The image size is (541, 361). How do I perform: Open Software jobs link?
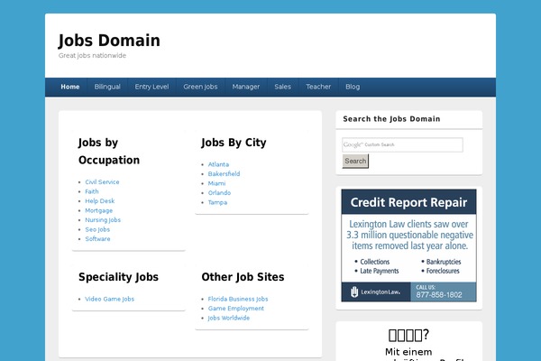97,239
